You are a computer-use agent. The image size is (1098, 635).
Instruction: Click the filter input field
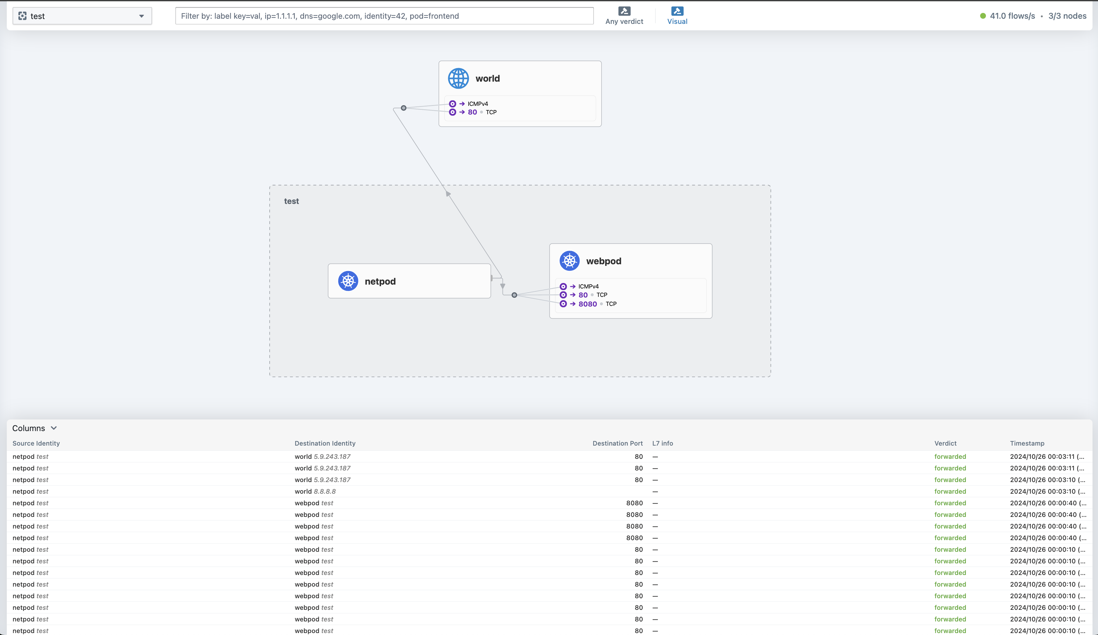(384, 16)
